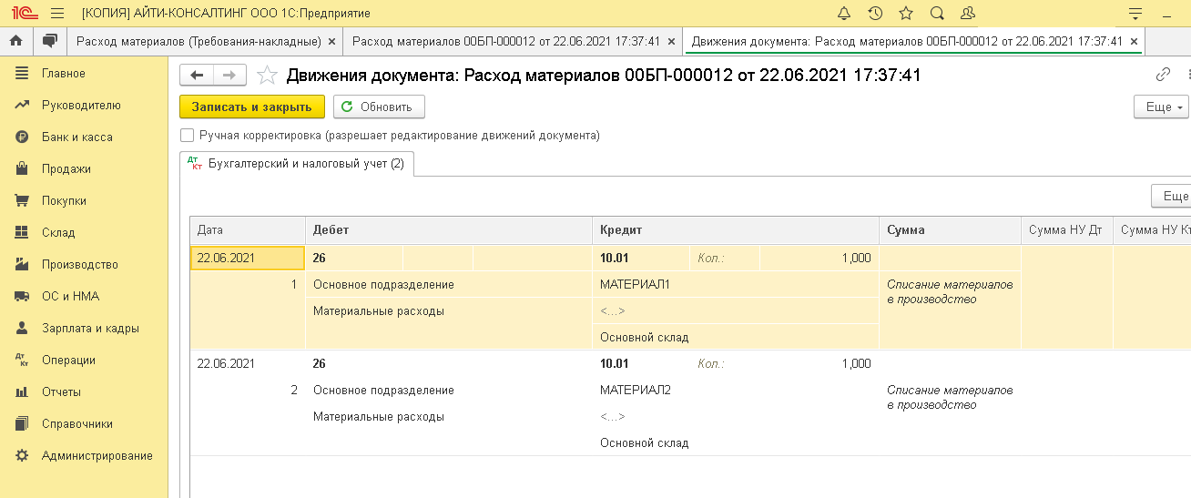
Task: Open the history clock icon
Action: point(875,14)
